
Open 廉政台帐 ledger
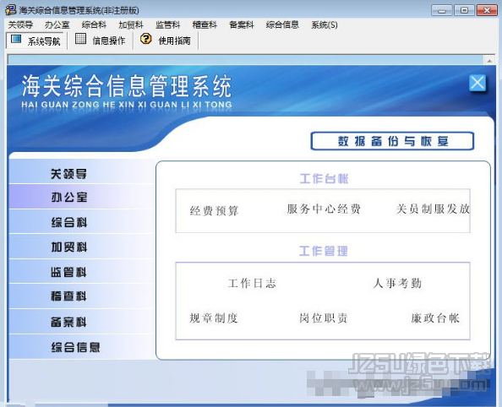(x=435, y=318)
